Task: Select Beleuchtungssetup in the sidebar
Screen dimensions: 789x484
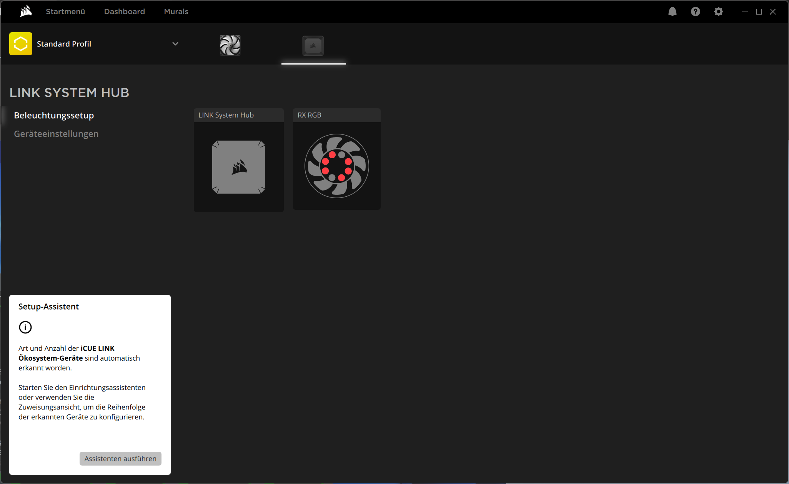Action: click(x=54, y=115)
